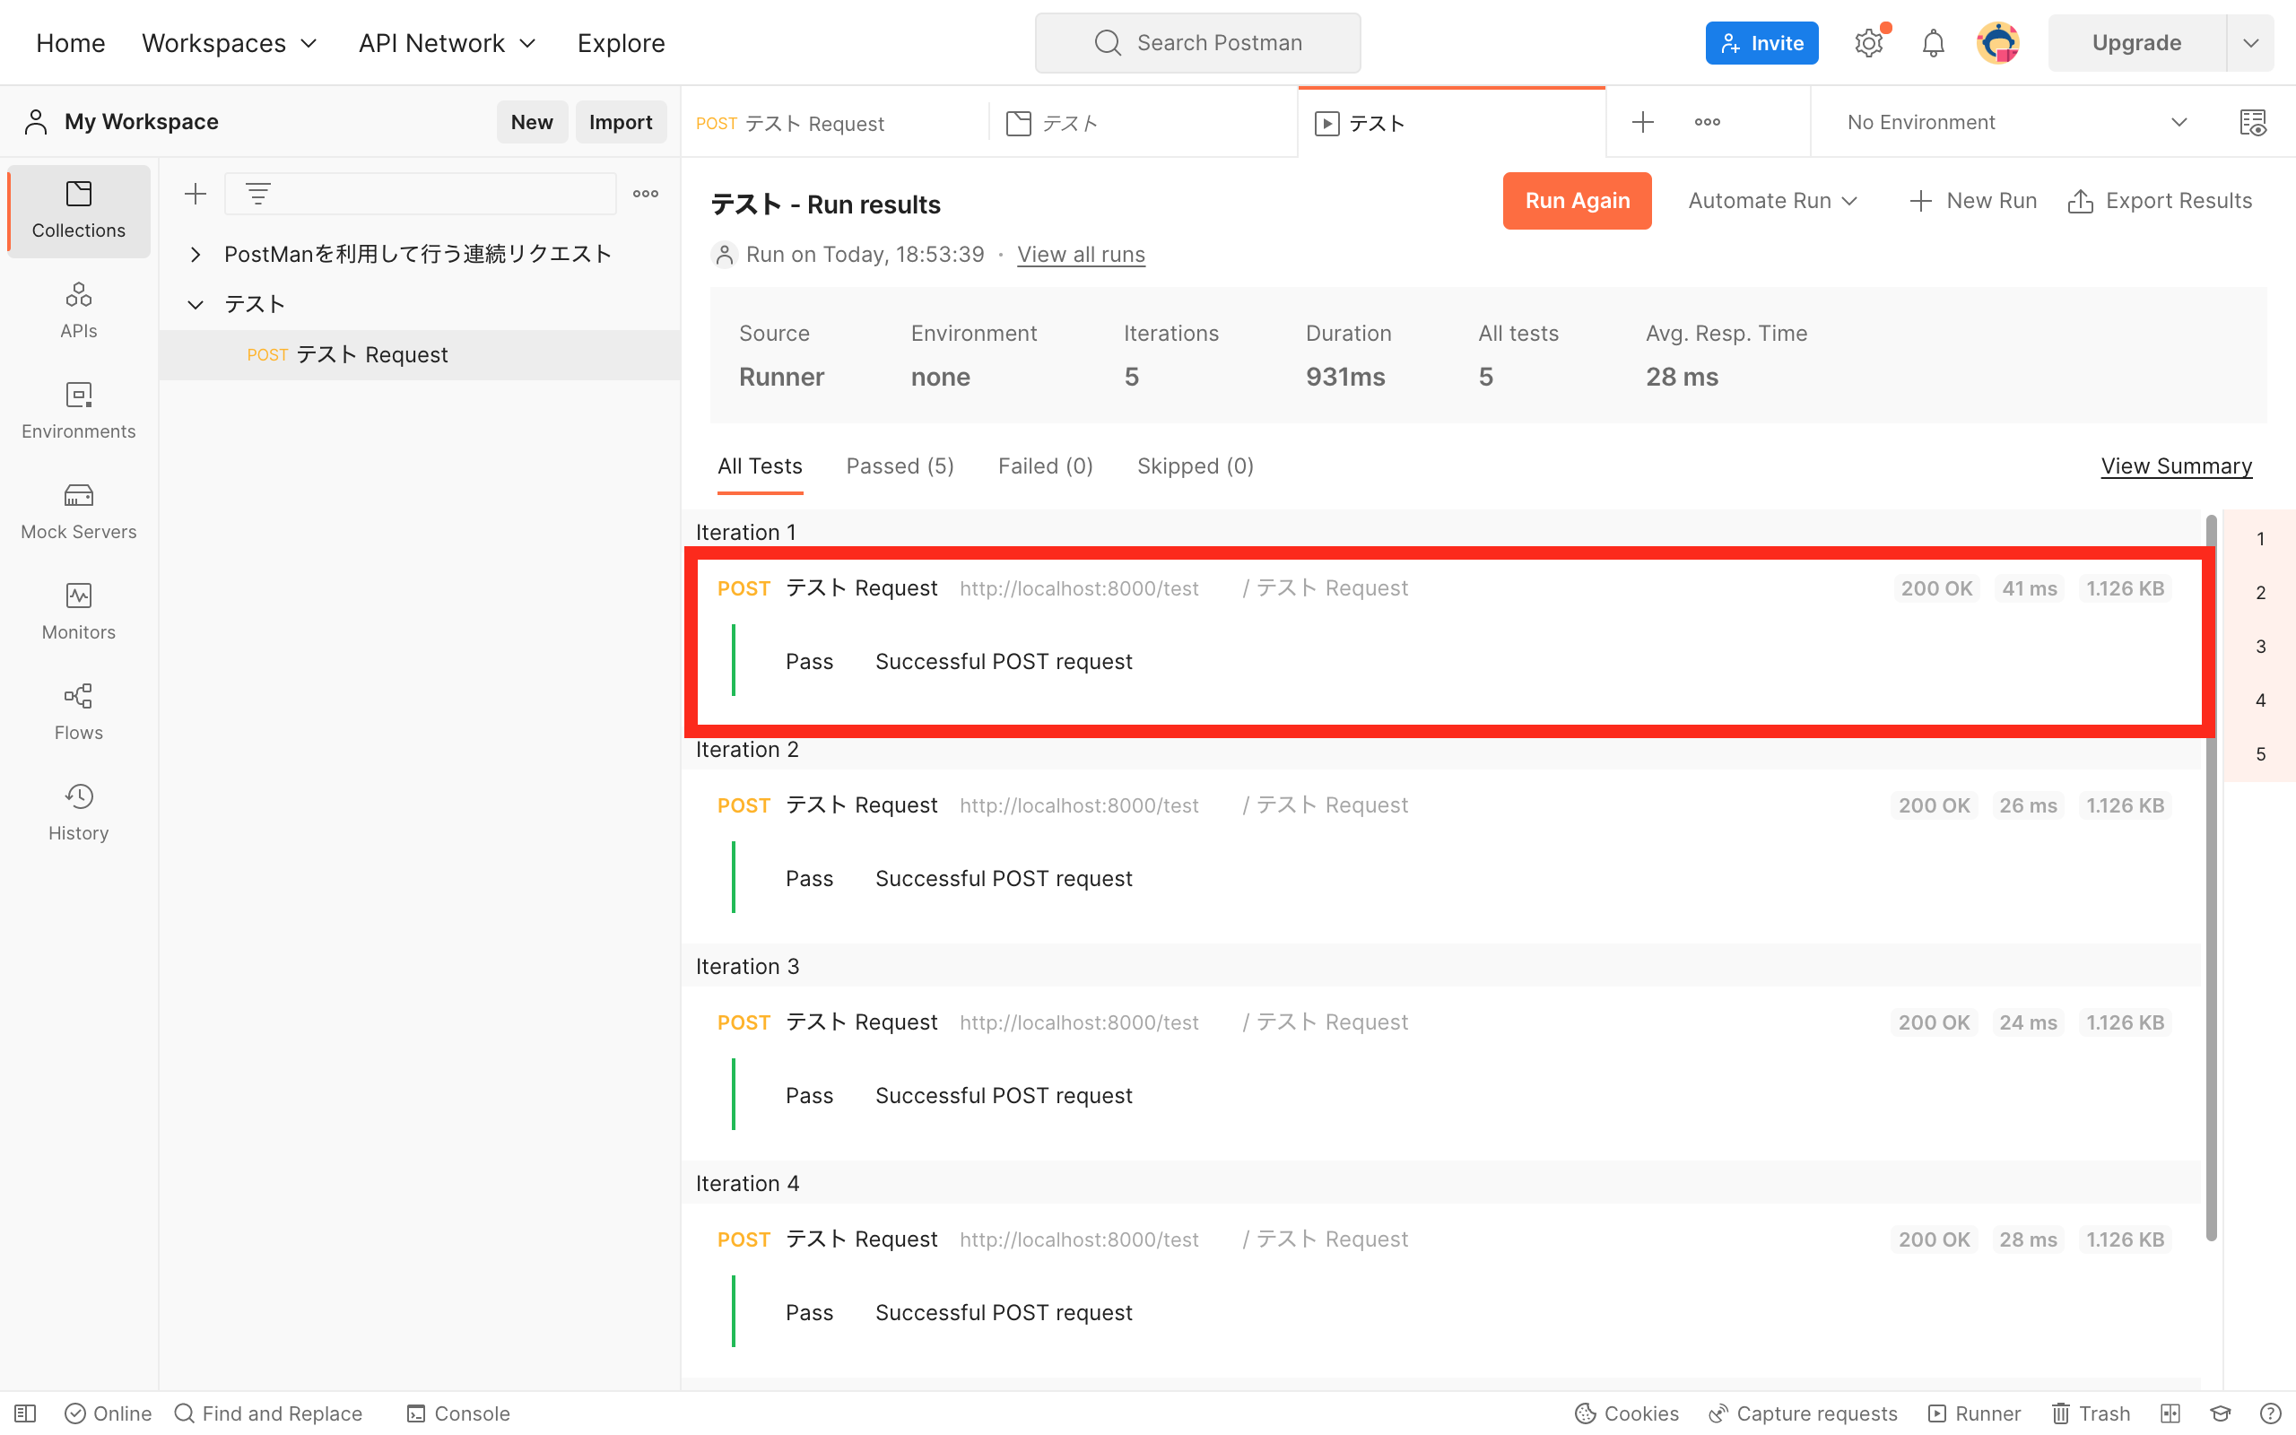Open the Collections panel in sidebar
The width and height of the screenshot is (2296, 1435).
point(78,211)
